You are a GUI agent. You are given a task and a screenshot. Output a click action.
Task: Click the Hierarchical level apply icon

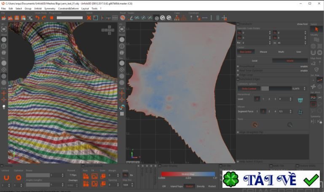coord(300,99)
